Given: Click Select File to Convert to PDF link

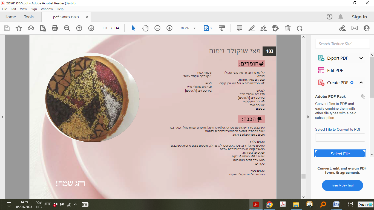Looking at the screenshot, I should point(338,129).
